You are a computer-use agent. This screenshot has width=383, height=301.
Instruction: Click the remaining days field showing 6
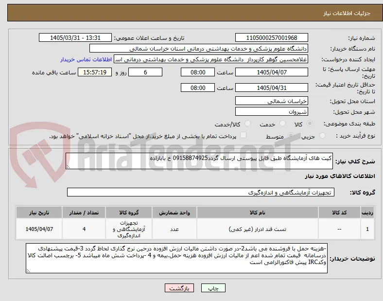pos(145,72)
